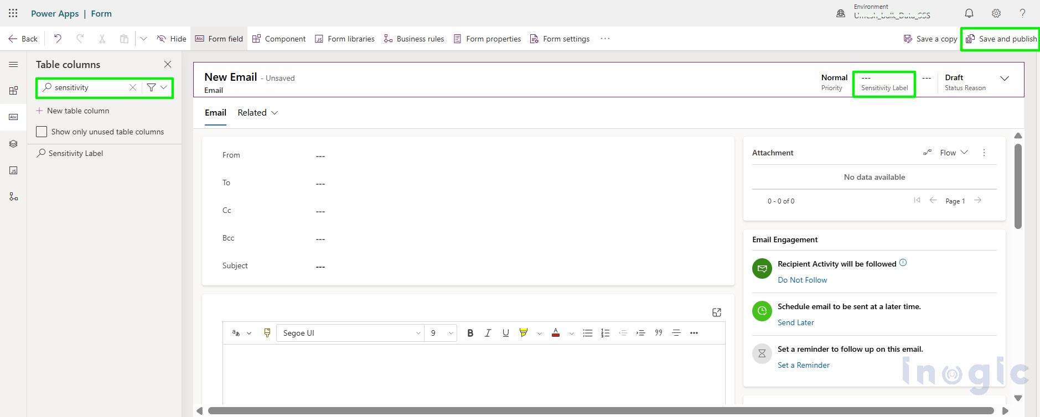Open Form field in command bar
The image size is (1040, 417).
[219, 39]
